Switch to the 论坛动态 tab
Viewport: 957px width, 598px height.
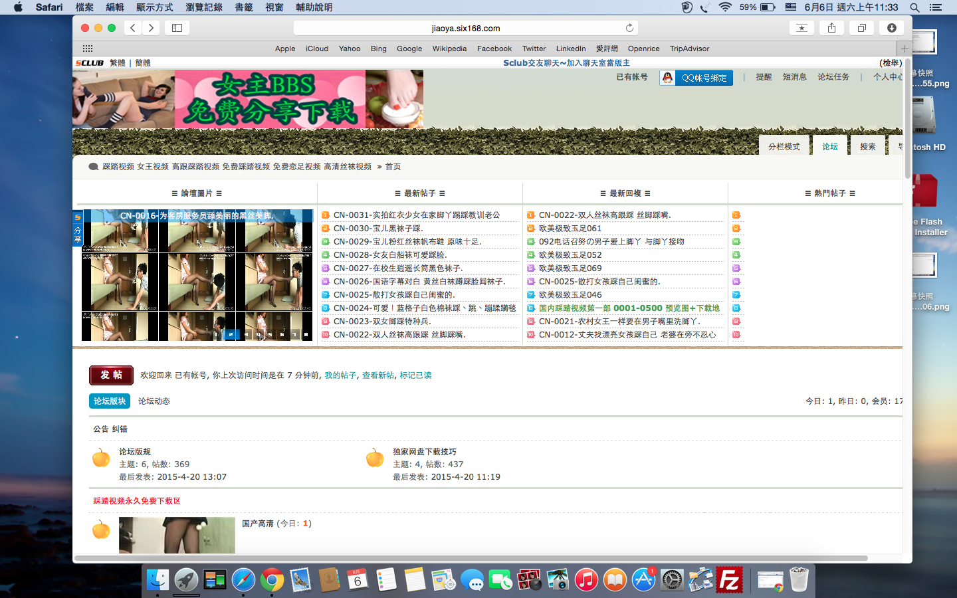(154, 401)
